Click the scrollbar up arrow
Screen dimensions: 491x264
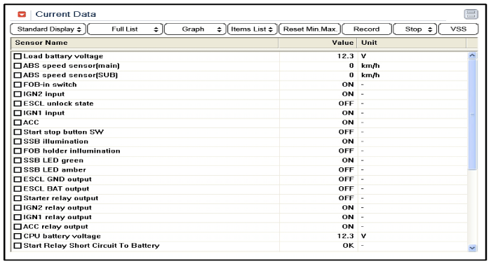click(472, 56)
